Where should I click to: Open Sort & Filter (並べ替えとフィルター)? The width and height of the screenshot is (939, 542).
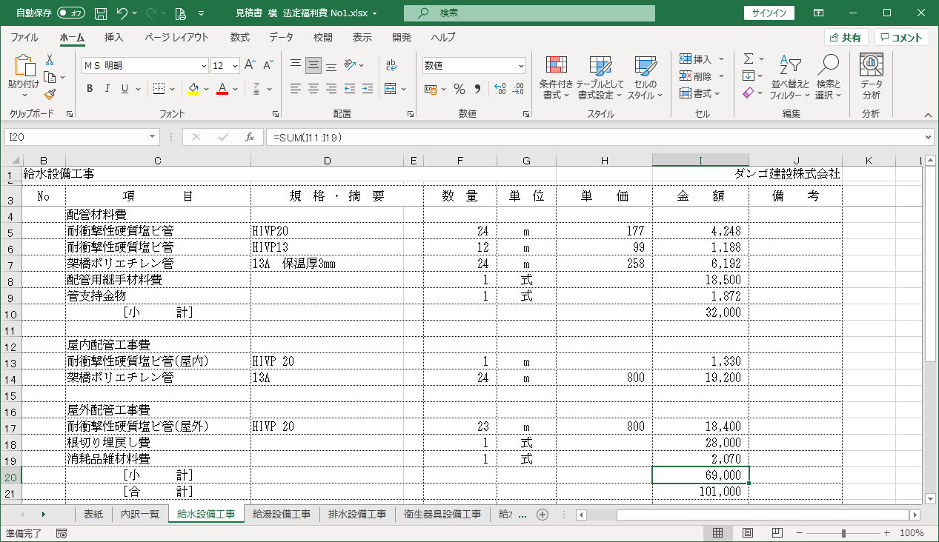tap(791, 77)
